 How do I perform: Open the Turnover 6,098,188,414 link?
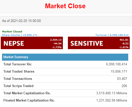[112, 35]
